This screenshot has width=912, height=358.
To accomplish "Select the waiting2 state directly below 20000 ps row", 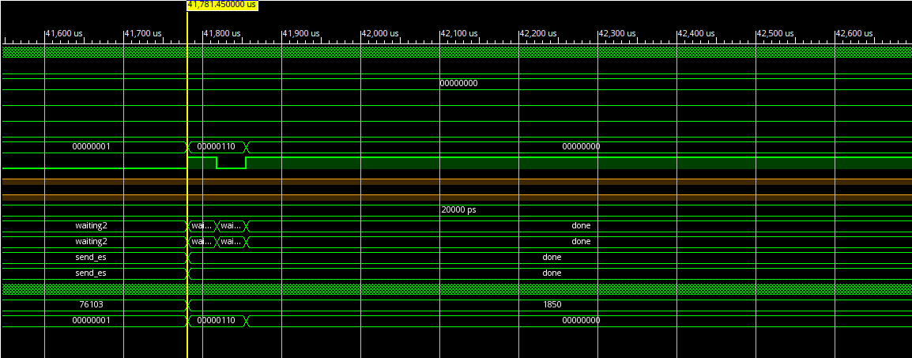I will pos(91,225).
